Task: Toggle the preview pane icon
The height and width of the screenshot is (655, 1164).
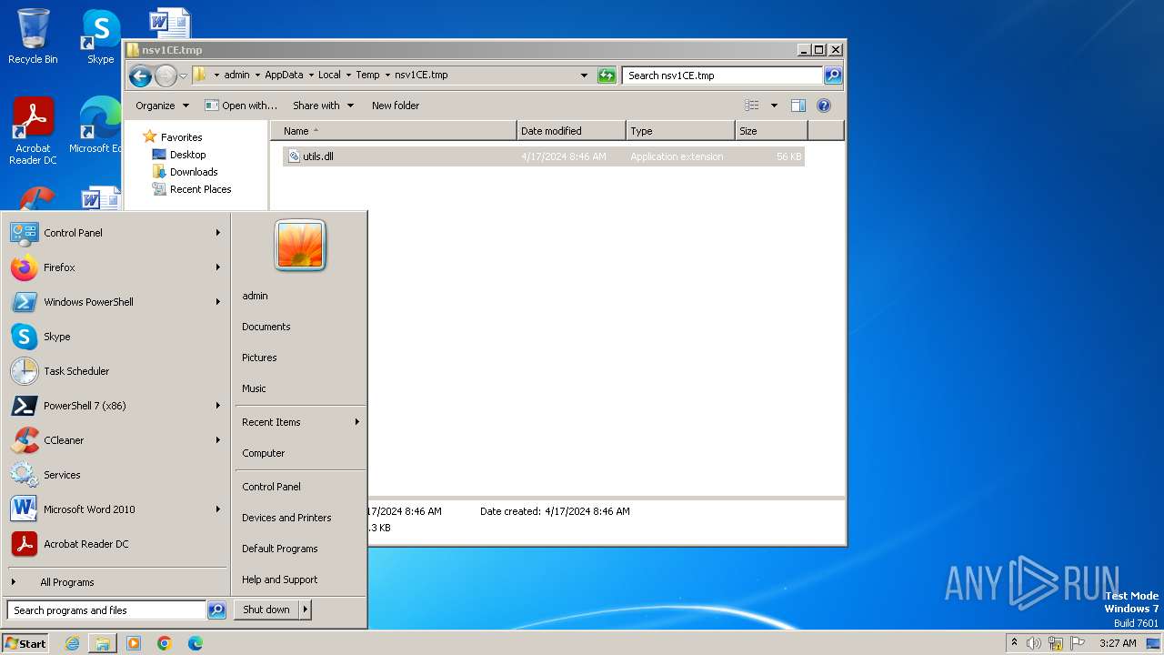Action: point(798,106)
